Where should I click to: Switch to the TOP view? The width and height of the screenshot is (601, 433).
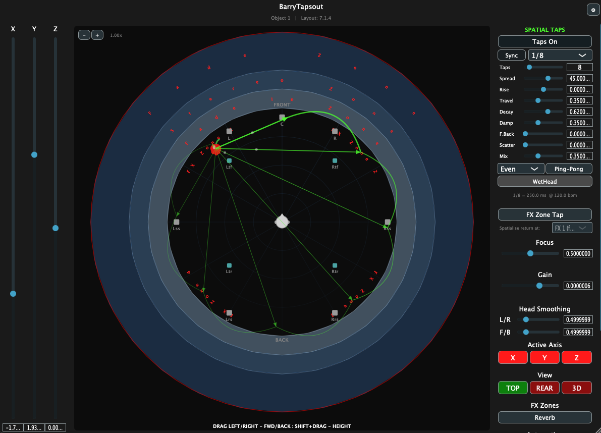513,388
